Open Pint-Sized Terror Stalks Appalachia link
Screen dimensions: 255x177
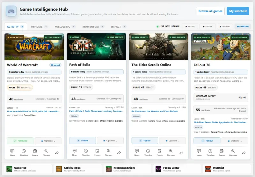coord(221,122)
